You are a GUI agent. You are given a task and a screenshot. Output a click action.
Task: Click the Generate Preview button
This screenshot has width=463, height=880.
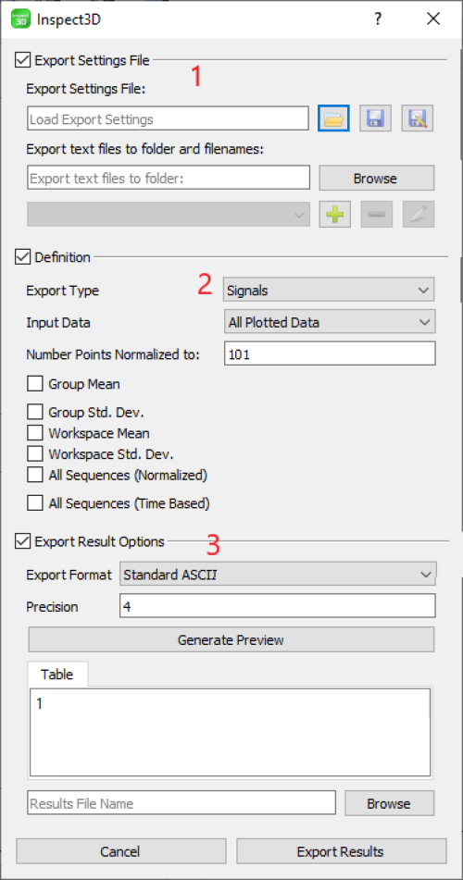(231, 639)
